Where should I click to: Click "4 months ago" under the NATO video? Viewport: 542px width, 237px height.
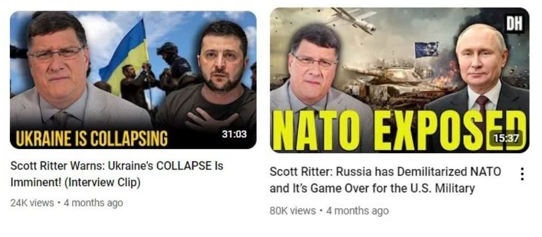click(357, 211)
